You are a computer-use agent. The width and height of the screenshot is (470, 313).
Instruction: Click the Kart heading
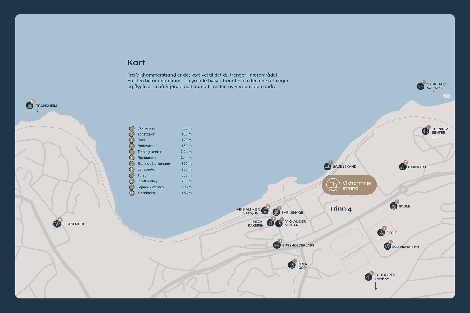(x=136, y=62)
